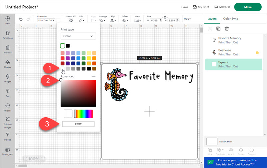Open the Images library icon

[x=7, y=77]
